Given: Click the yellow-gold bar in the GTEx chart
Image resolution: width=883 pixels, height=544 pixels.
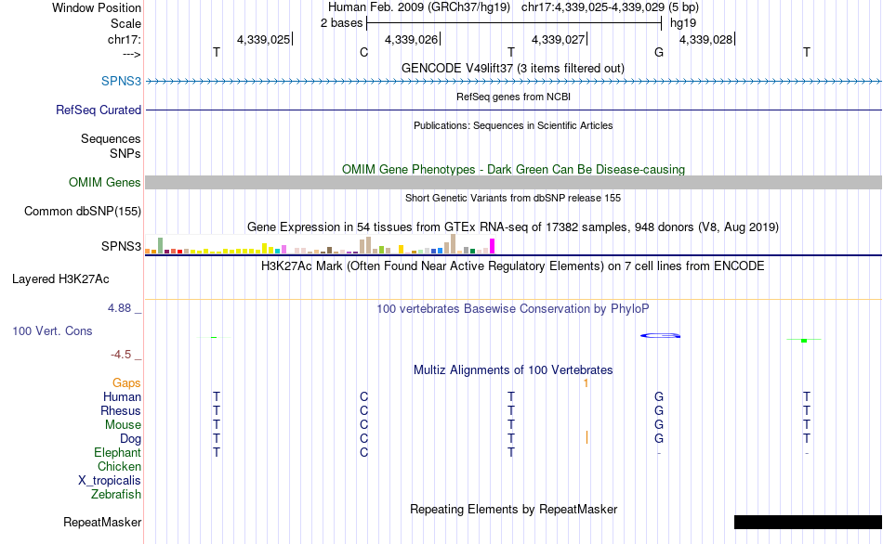Looking at the screenshot, I should pyautogui.click(x=401, y=249).
